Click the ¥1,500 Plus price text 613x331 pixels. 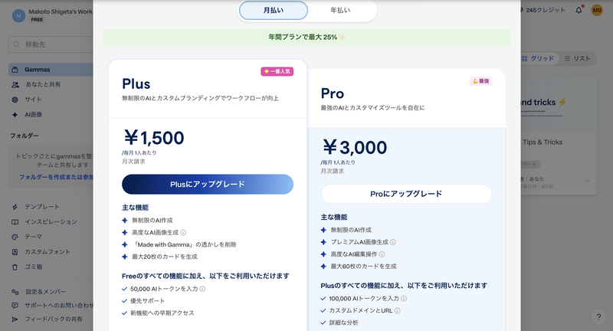pyautogui.click(x=154, y=138)
